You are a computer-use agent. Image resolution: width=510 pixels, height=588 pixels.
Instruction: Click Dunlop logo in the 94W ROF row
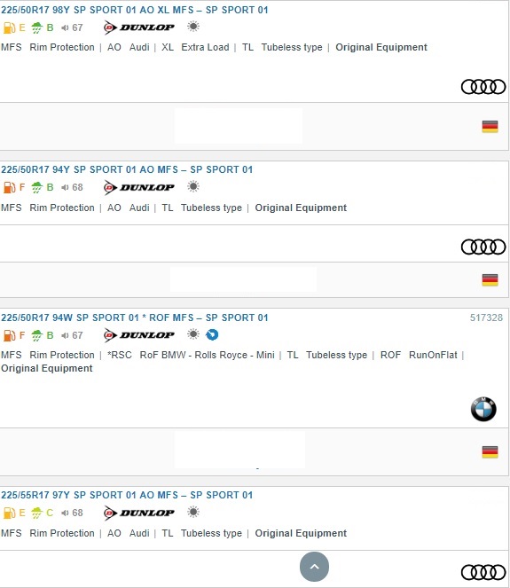click(139, 335)
